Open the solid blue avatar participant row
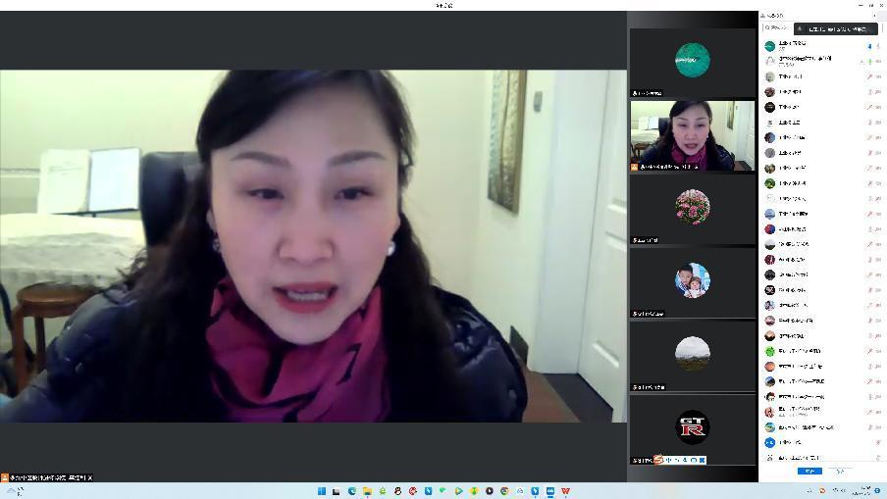887x499 pixels. (822, 442)
